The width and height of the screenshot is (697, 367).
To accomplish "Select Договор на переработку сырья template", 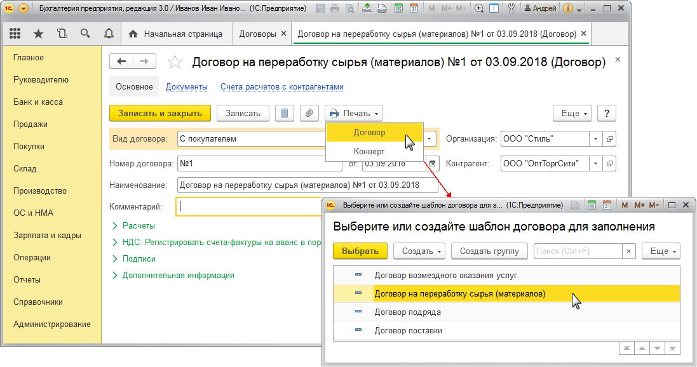I will (x=507, y=294).
